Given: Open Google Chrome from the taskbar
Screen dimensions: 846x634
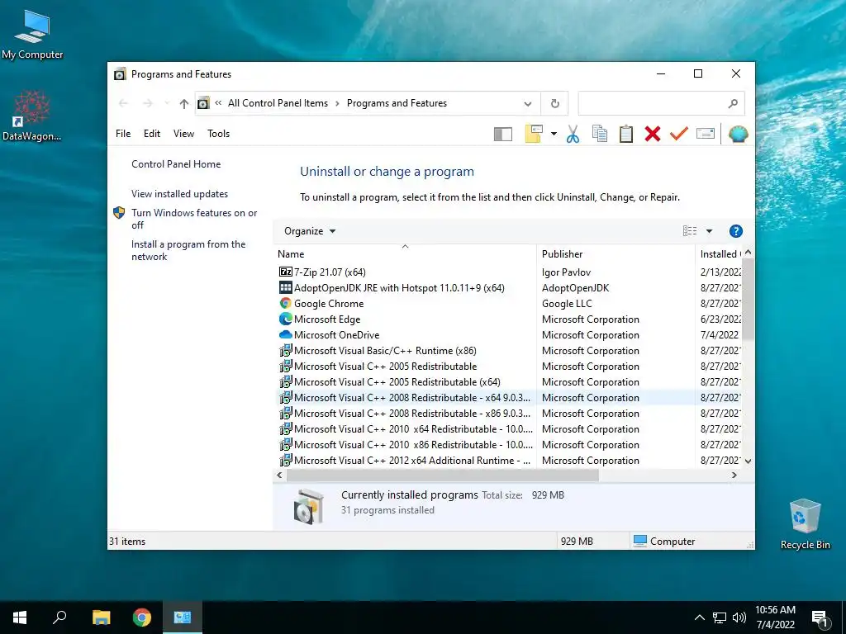Looking at the screenshot, I should point(142,617).
